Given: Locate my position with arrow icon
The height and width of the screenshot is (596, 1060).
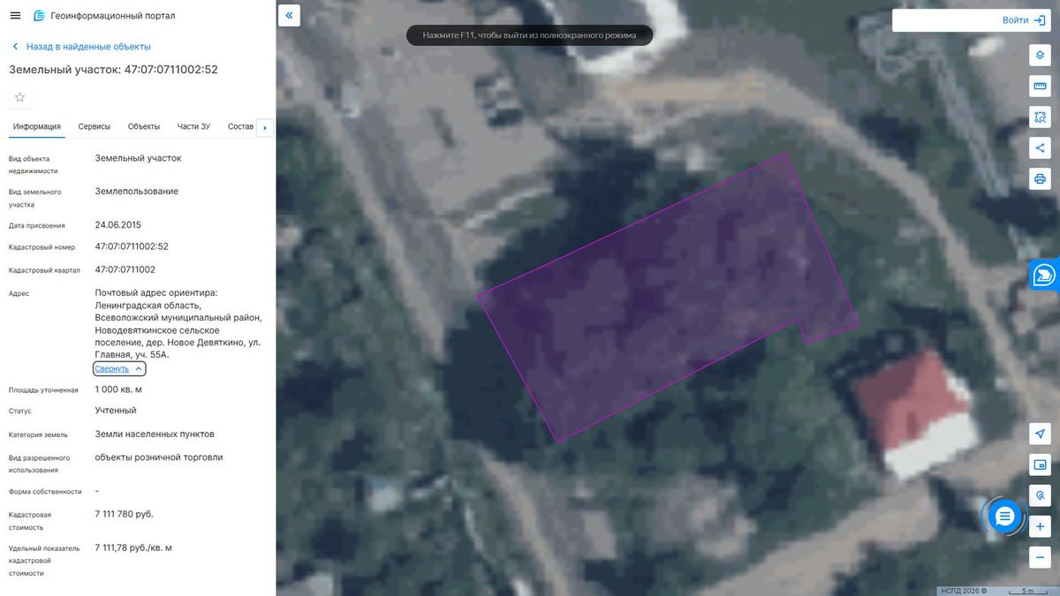Looking at the screenshot, I should [1040, 434].
